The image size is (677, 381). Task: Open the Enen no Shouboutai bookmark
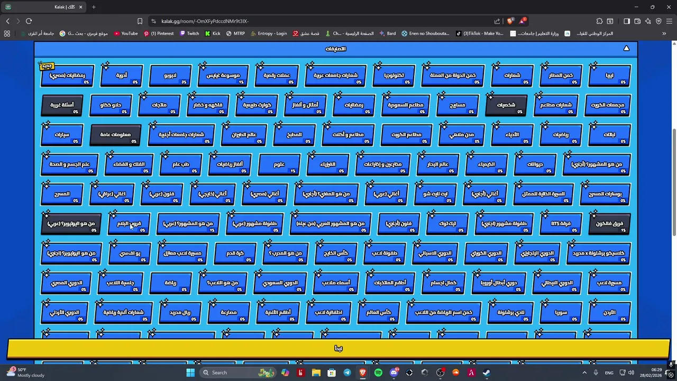[425, 33]
